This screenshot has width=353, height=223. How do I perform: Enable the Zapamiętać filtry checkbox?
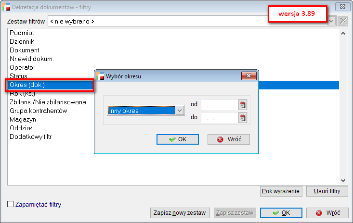click(x=11, y=204)
